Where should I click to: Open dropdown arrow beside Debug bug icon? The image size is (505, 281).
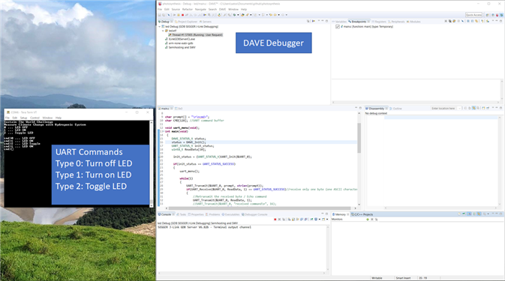coord(238,15)
